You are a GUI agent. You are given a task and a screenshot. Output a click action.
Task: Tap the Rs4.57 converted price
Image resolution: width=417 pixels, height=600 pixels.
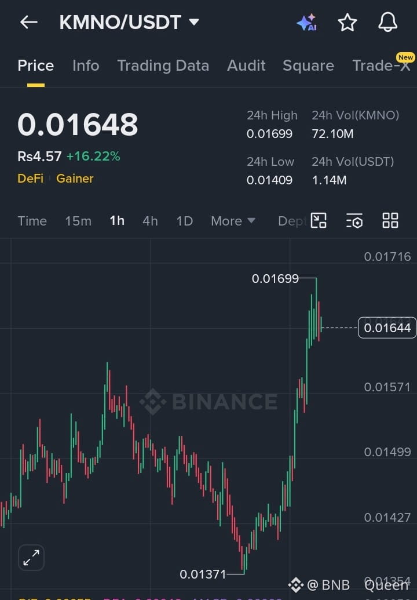click(x=39, y=156)
